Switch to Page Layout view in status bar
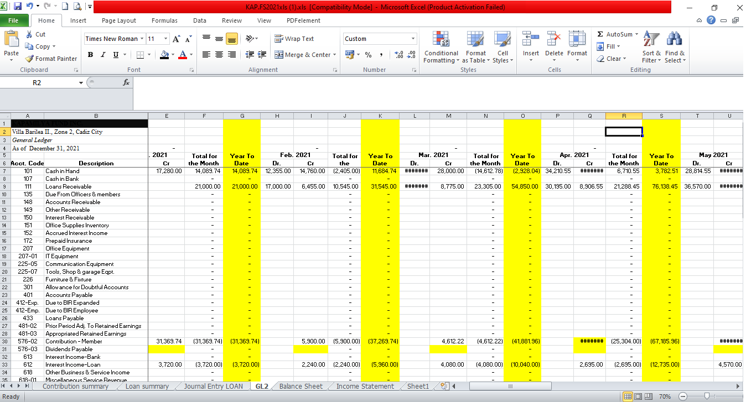The width and height of the screenshot is (746, 402). (638, 396)
